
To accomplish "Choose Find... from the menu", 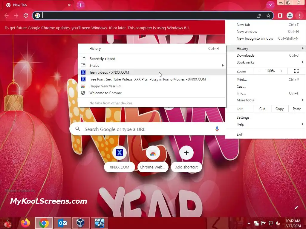I will tap(266, 93).
